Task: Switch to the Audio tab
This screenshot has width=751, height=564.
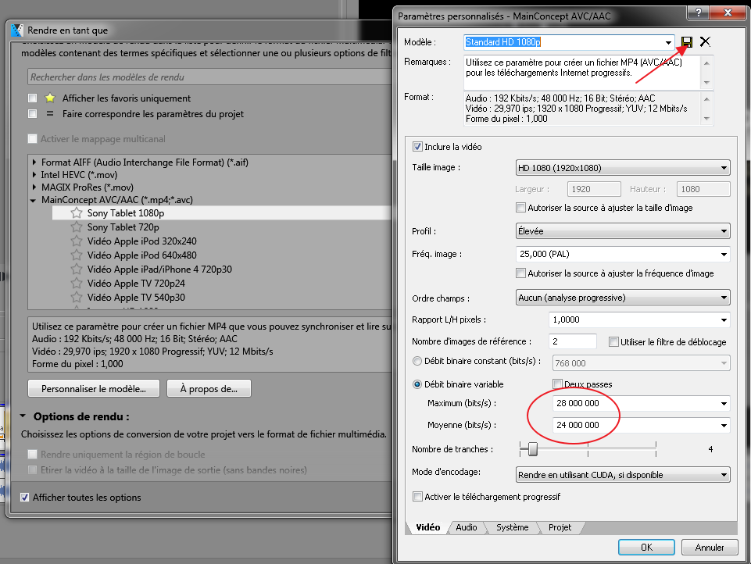Action: [467, 527]
